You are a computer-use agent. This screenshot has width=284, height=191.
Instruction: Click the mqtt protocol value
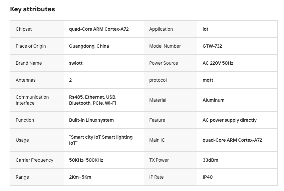pyautogui.click(x=208, y=80)
